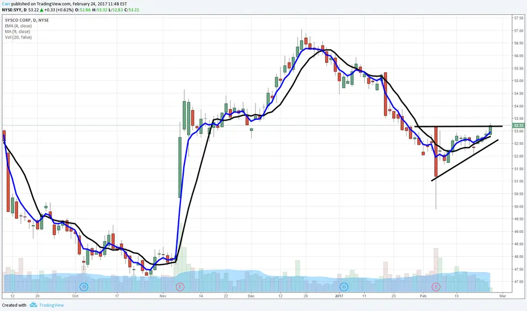Click the 52.00 price axis label
This screenshot has height=311, width=527.
tap(519, 156)
